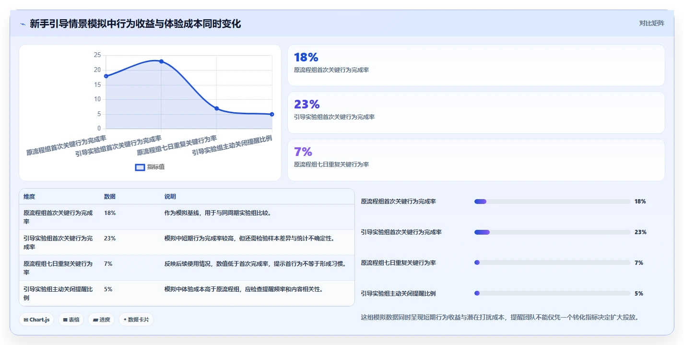Viewport: 684px width, 345px height.
Task: Click the Chart.js tag chip
Action: (x=36, y=320)
